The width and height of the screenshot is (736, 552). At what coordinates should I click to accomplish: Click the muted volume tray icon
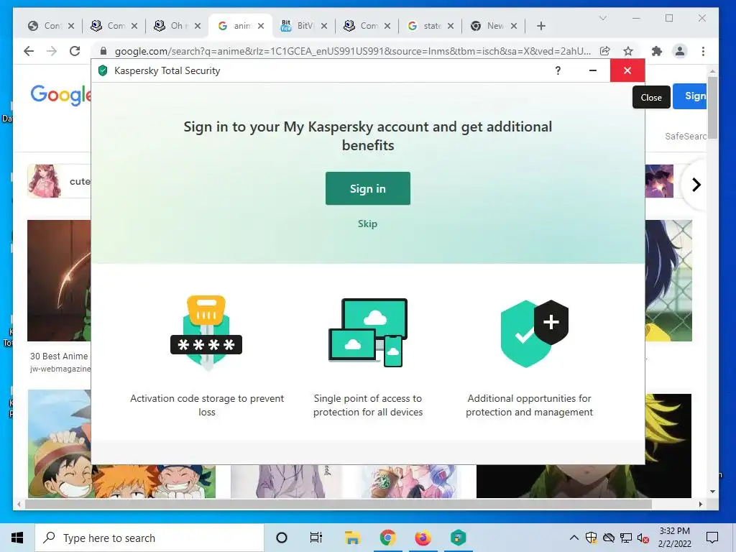[643, 538]
